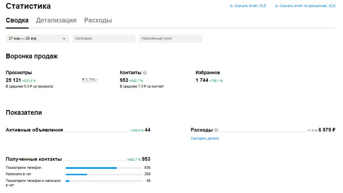The width and height of the screenshot is (343, 193).
Task: Click the help icon next to Контакты
Action: 145,73
